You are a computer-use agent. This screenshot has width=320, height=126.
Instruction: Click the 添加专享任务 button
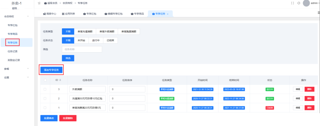tap(52, 70)
